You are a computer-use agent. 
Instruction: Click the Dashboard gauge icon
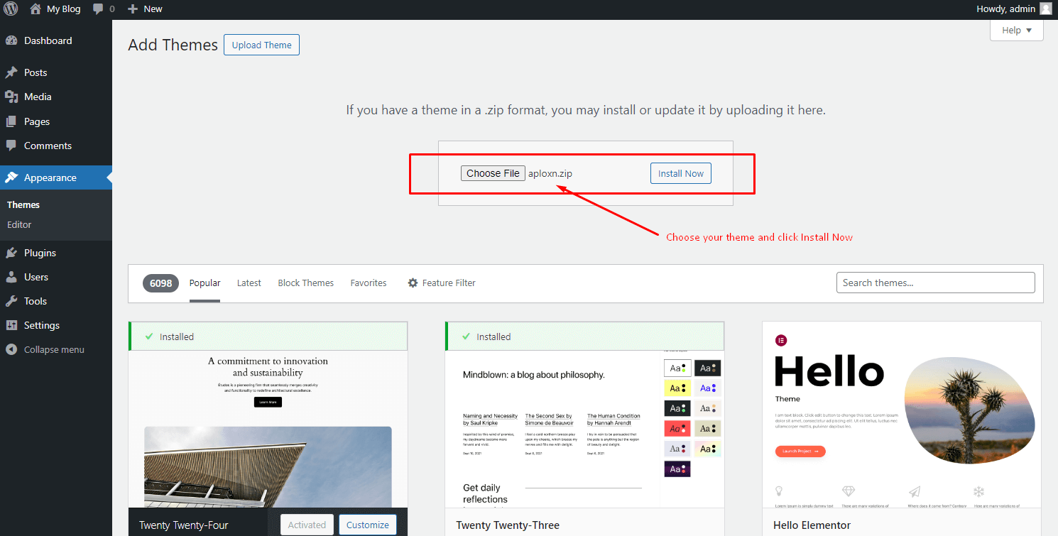pyautogui.click(x=11, y=40)
